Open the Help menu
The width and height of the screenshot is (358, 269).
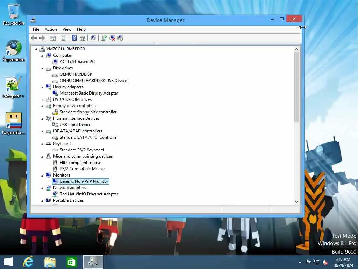click(x=81, y=29)
